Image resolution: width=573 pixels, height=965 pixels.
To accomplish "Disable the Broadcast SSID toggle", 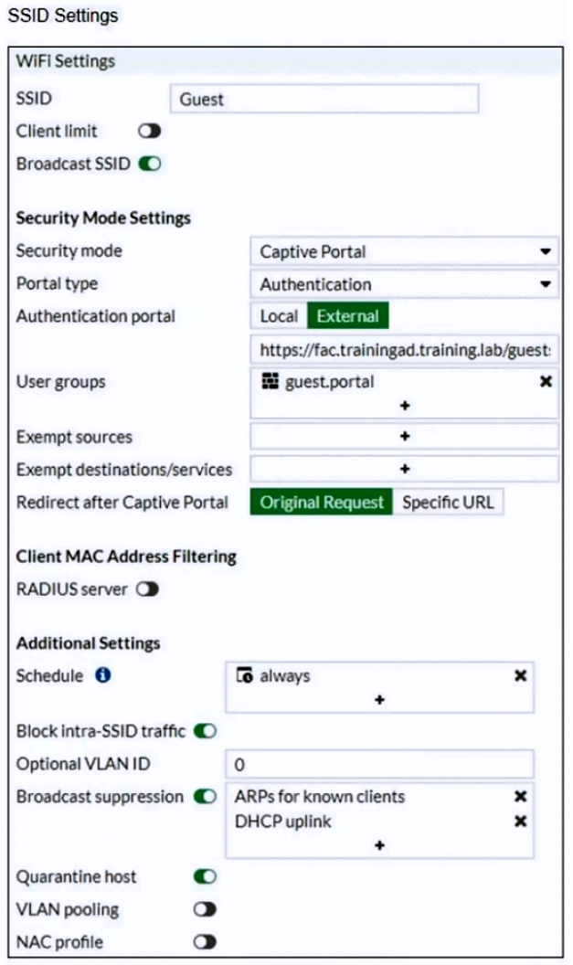I will pyautogui.click(x=149, y=164).
